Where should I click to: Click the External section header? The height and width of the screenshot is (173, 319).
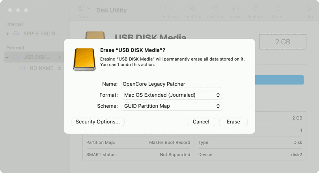point(15,48)
